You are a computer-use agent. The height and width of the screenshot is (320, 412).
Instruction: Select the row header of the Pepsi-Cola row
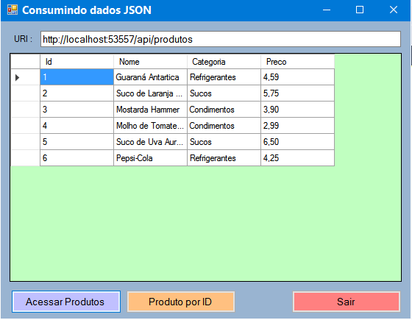point(26,158)
